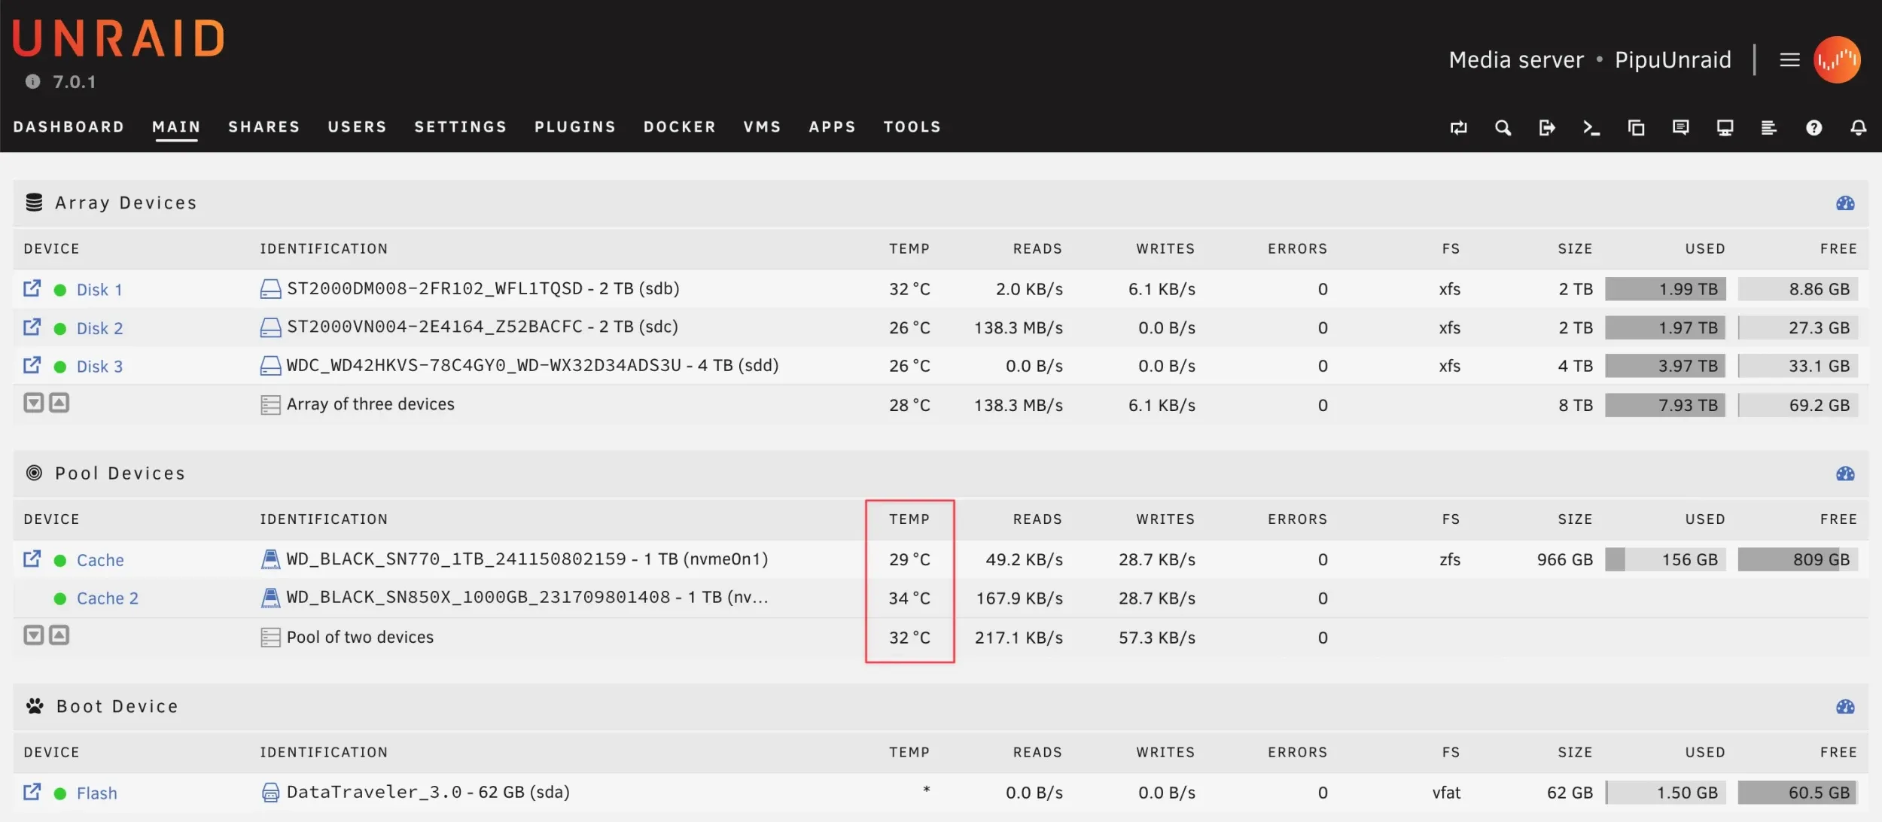
Task: Expand pool list with up-arrow button
Action: pos(59,636)
